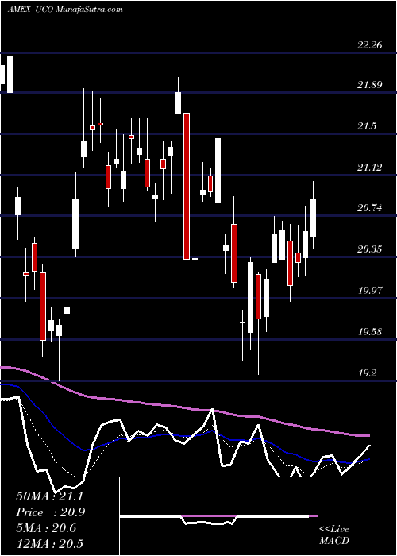Click the tallest red candlestick in the chart
This screenshot has width=397, height=556.
187,186
